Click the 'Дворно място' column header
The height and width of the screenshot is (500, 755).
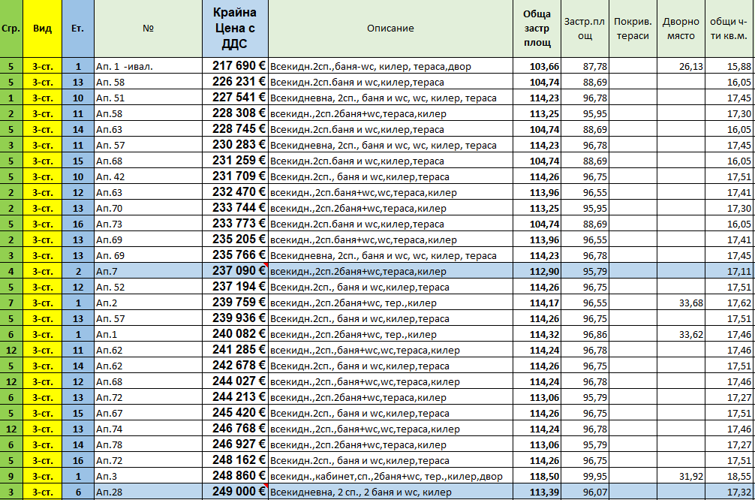pyautogui.click(x=681, y=29)
